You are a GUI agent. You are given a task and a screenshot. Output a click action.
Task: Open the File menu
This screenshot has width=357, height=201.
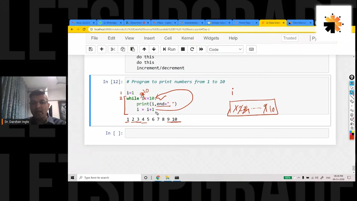coord(94,38)
